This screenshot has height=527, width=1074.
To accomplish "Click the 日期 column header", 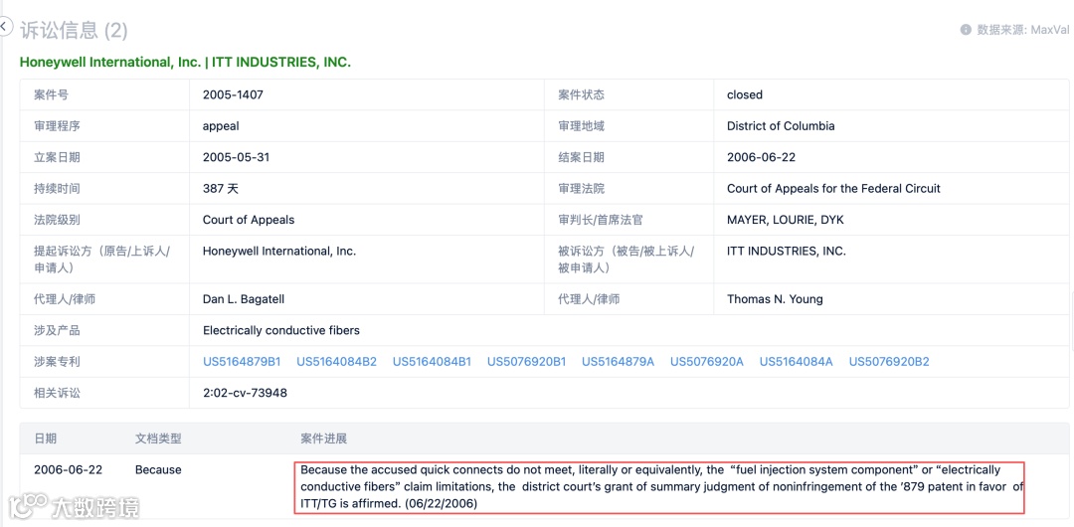I will coord(45,438).
